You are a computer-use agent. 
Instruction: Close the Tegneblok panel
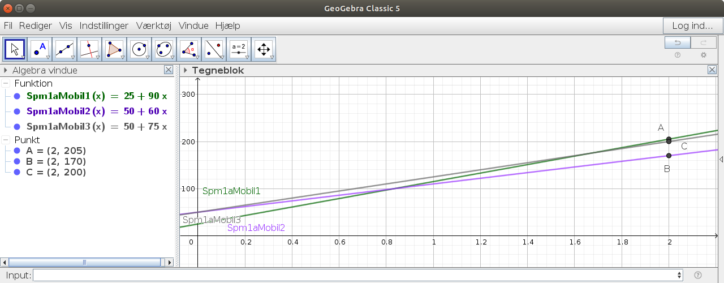712,70
